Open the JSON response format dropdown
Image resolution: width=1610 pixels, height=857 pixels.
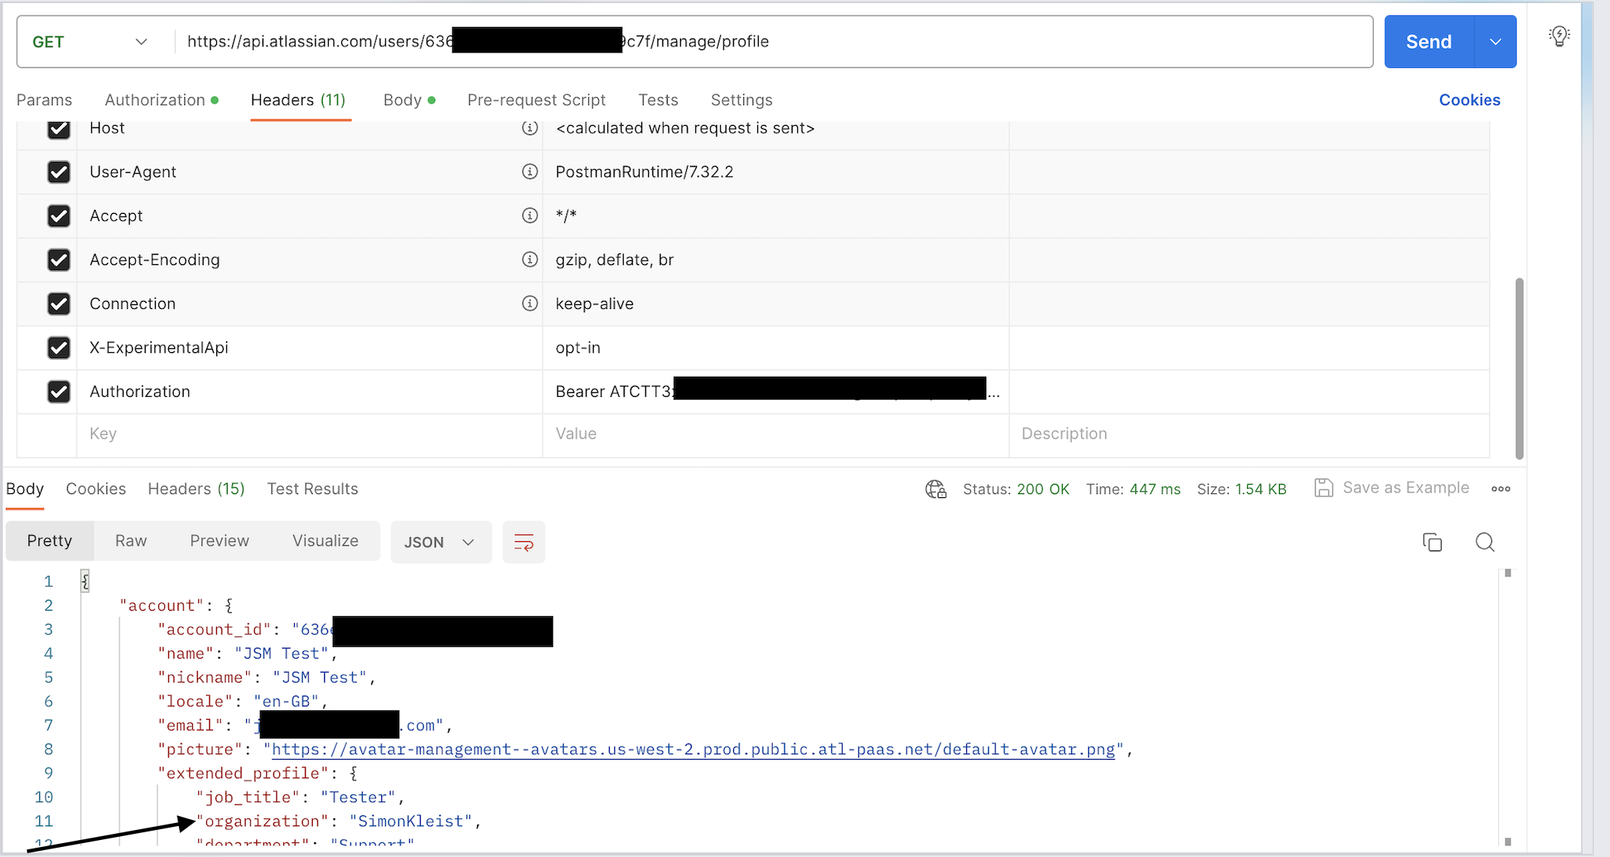pyautogui.click(x=441, y=542)
